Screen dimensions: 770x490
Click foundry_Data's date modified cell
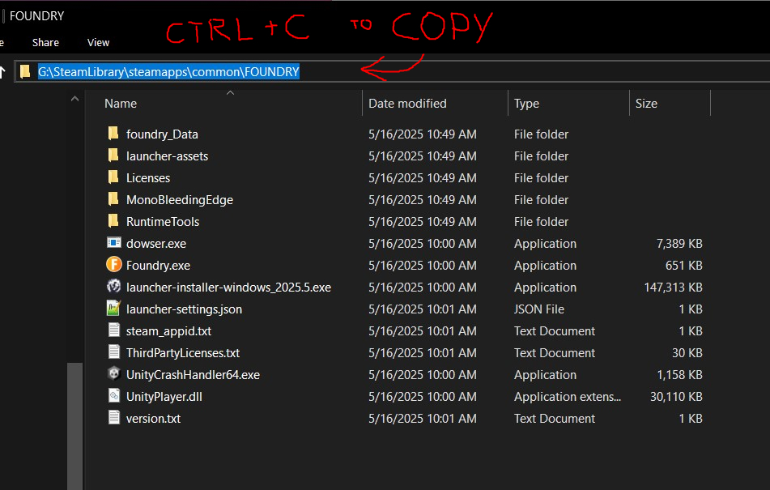tap(423, 134)
